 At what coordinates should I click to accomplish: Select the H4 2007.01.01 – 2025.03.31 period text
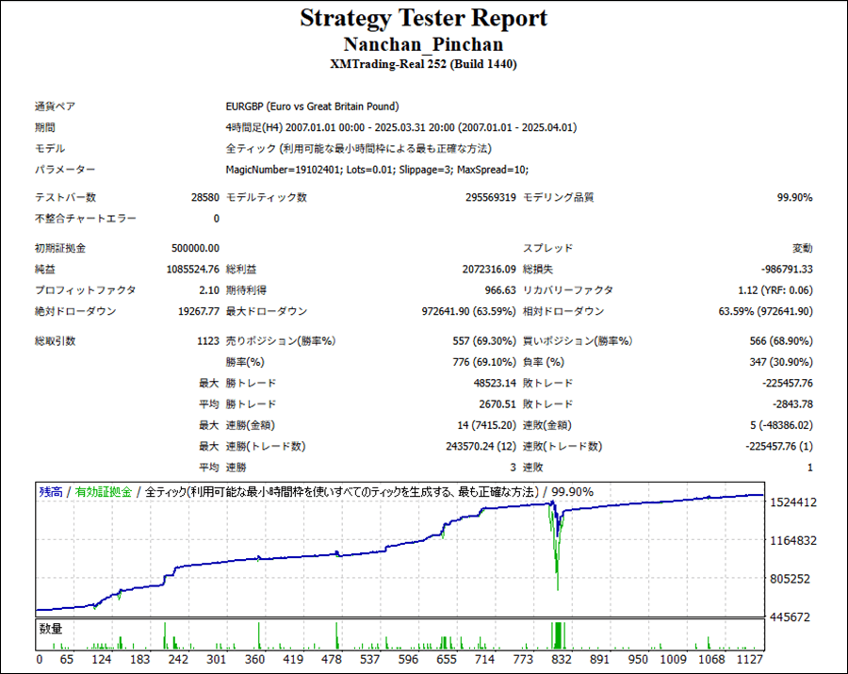[x=400, y=127]
